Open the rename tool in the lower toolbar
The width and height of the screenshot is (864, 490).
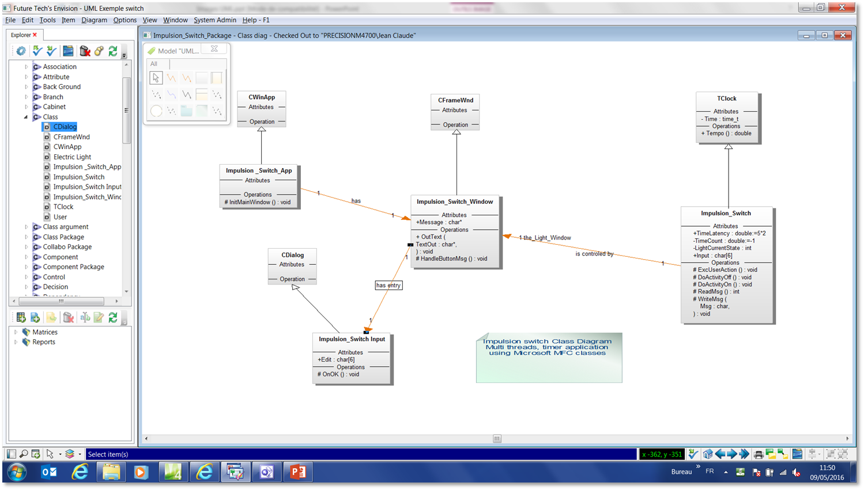(x=85, y=317)
